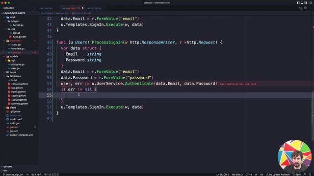314x176 pixels.
Task: Open template.go file
Action: click(x=18, y=49)
